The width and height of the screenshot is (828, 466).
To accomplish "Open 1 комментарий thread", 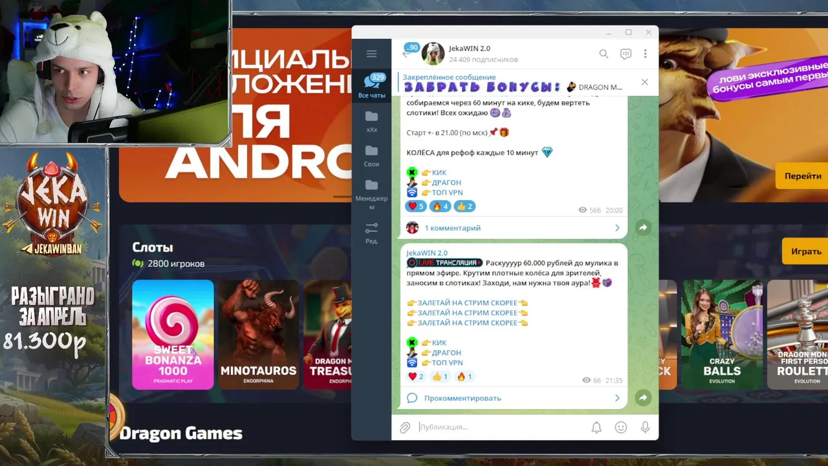I will (x=513, y=228).
